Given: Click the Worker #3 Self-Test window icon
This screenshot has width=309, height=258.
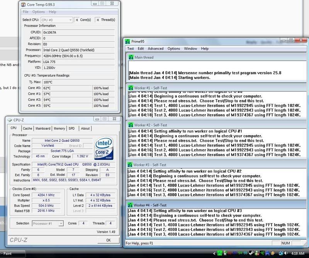Looking at the screenshot, I should click(131, 165).
